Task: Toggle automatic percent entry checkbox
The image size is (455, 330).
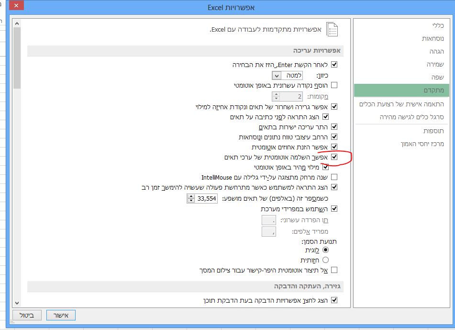Action: [334, 147]
